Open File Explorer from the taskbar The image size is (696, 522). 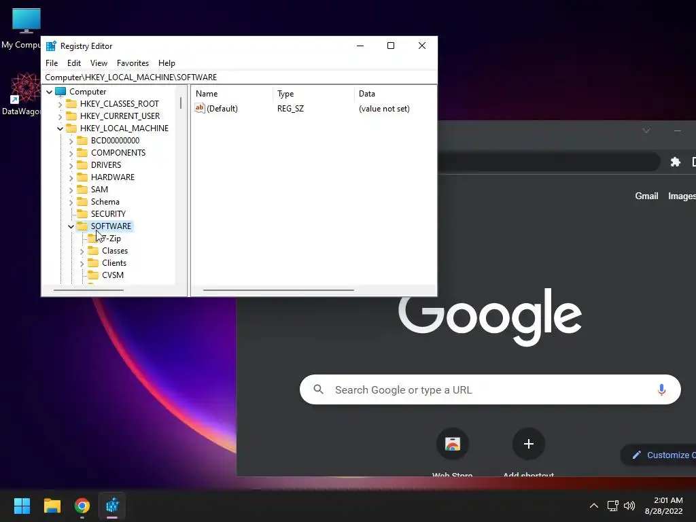click(52, 506)
